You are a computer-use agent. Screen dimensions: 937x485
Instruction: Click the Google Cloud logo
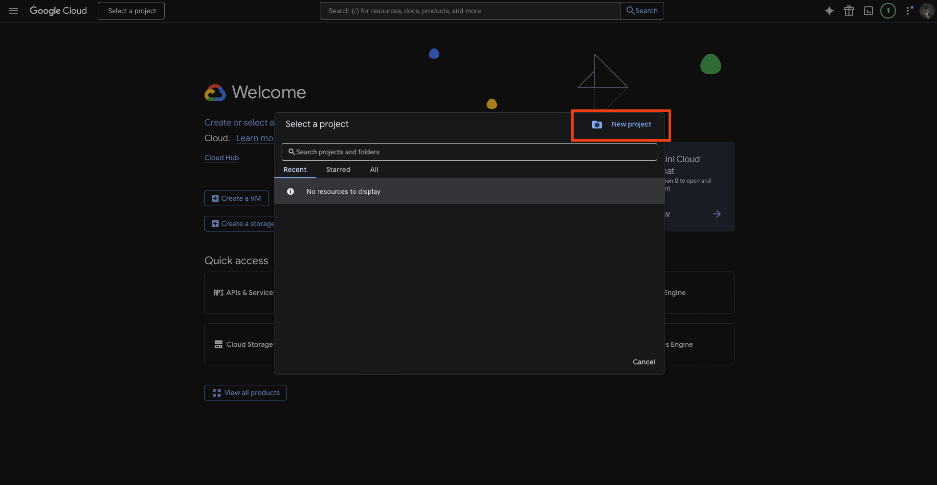(x=58, y=11)
